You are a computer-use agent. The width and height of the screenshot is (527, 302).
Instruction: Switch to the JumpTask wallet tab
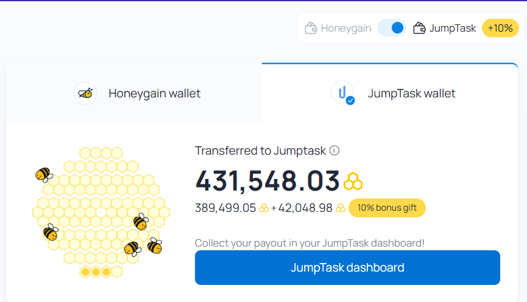[390, 93]
